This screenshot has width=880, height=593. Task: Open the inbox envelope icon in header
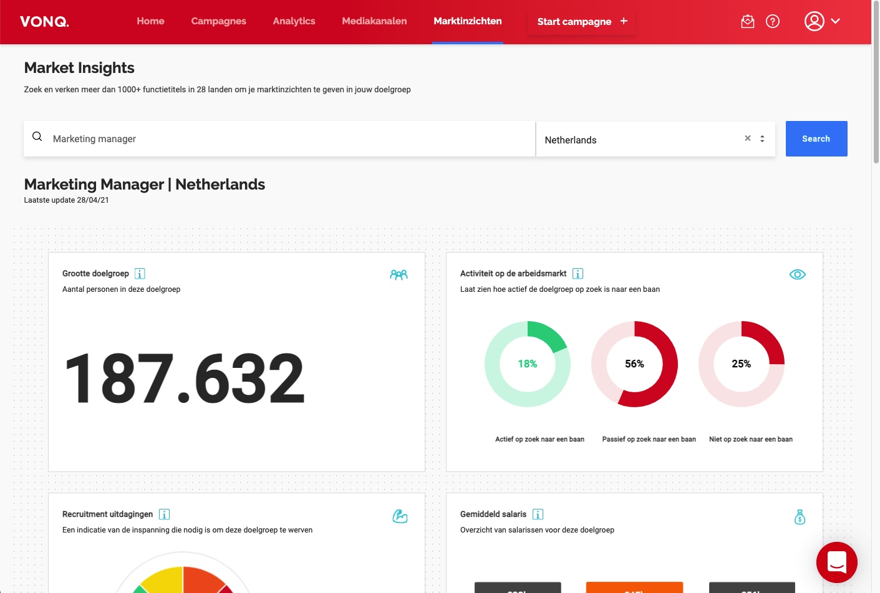pos(747,22)
